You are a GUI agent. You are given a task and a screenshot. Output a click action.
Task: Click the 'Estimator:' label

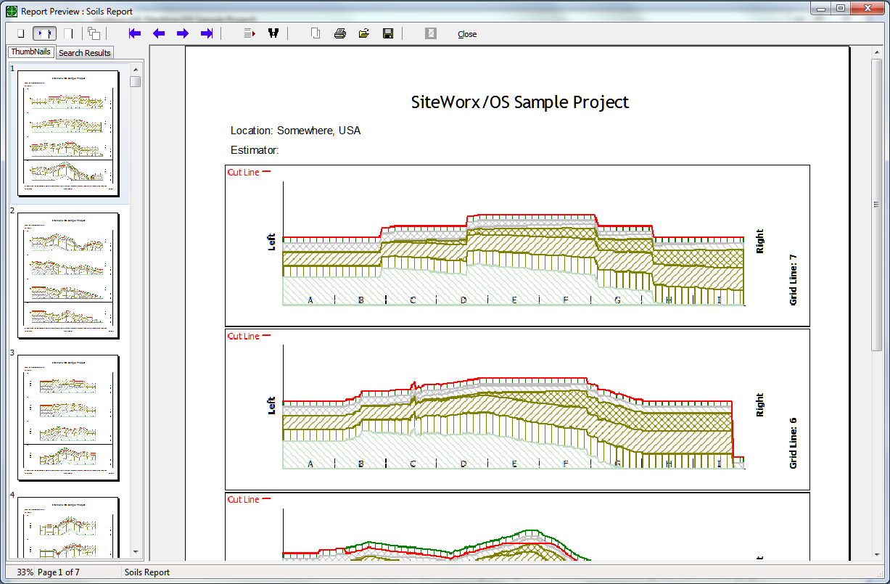255,150
